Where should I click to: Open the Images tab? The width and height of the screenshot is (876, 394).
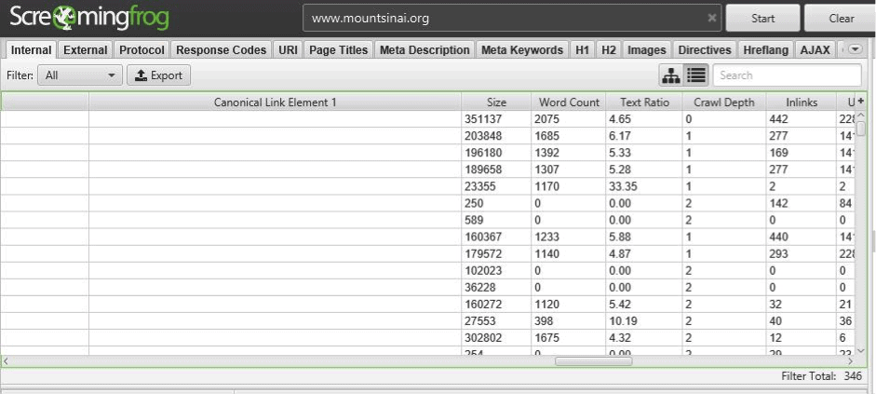tap(647, 50)
